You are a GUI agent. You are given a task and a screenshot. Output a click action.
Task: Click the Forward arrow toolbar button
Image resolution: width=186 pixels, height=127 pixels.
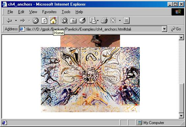pos(22,21)
